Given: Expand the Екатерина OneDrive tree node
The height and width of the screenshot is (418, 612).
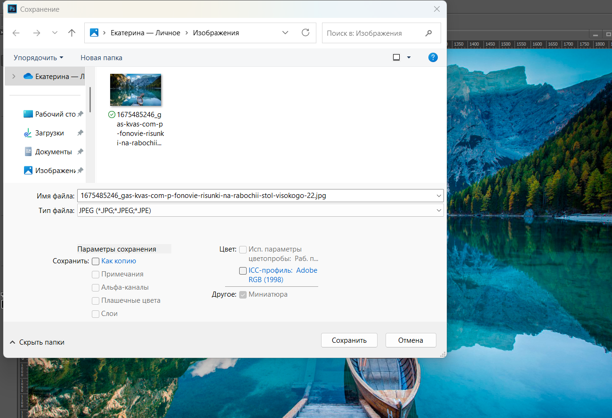Looking at the screenshot, I should click(x=14, y=76).
